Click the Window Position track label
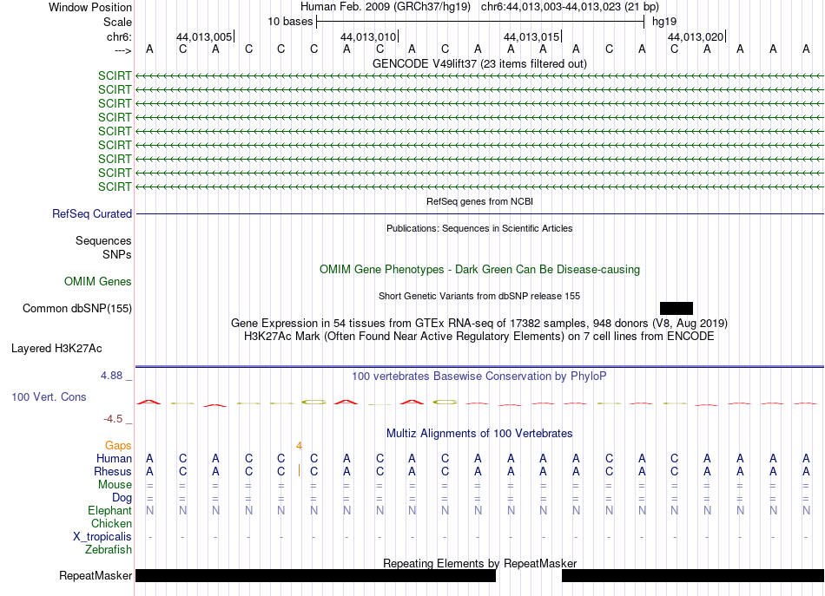Image resolution: width=825 pixels, height=596 pixels. pyautogui.click(x=90, y=7)
